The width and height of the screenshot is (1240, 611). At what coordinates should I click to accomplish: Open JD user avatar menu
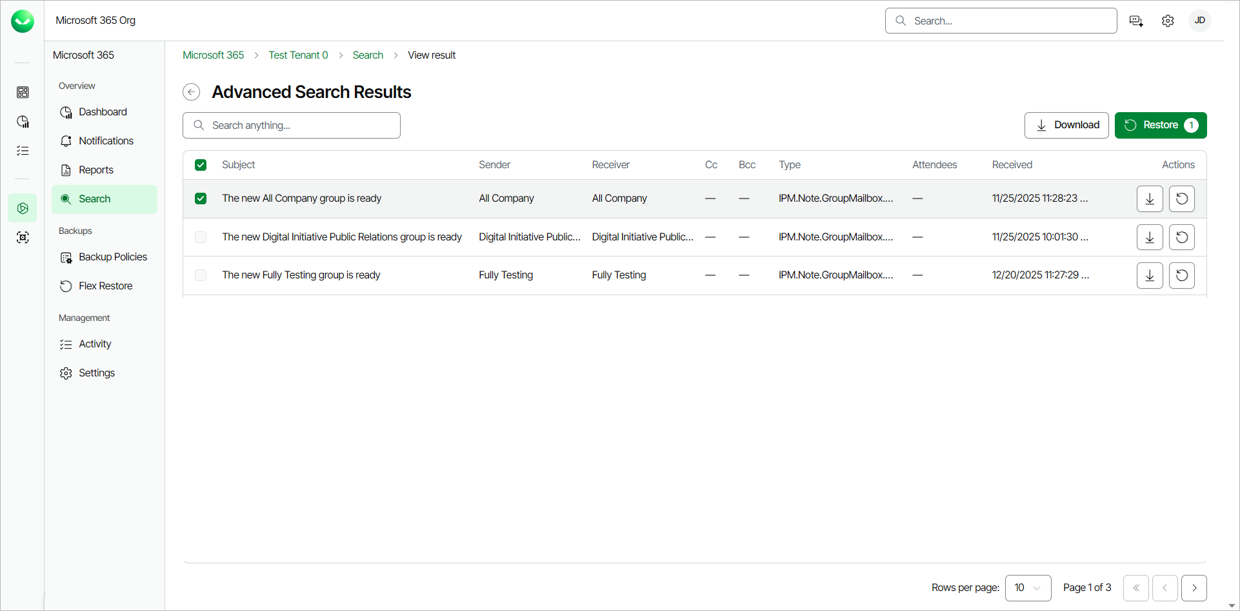click(x=1200, y=21)
